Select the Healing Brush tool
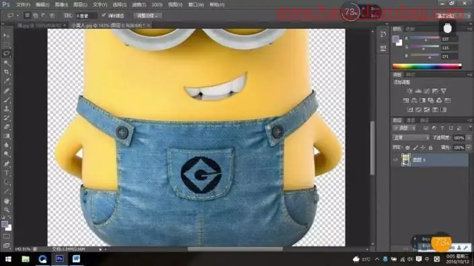 pyautogui.click(x=6, y=91)
